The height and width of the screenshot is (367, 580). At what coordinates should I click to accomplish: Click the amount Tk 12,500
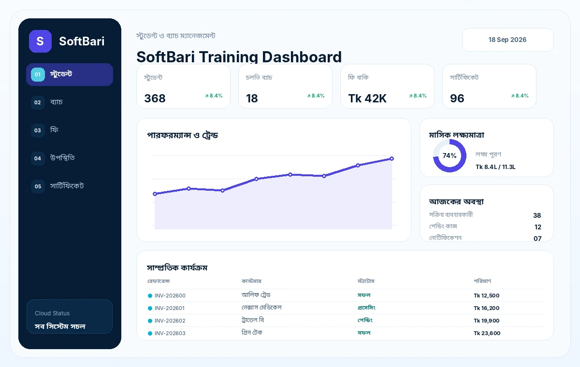[x=487, y=296]
